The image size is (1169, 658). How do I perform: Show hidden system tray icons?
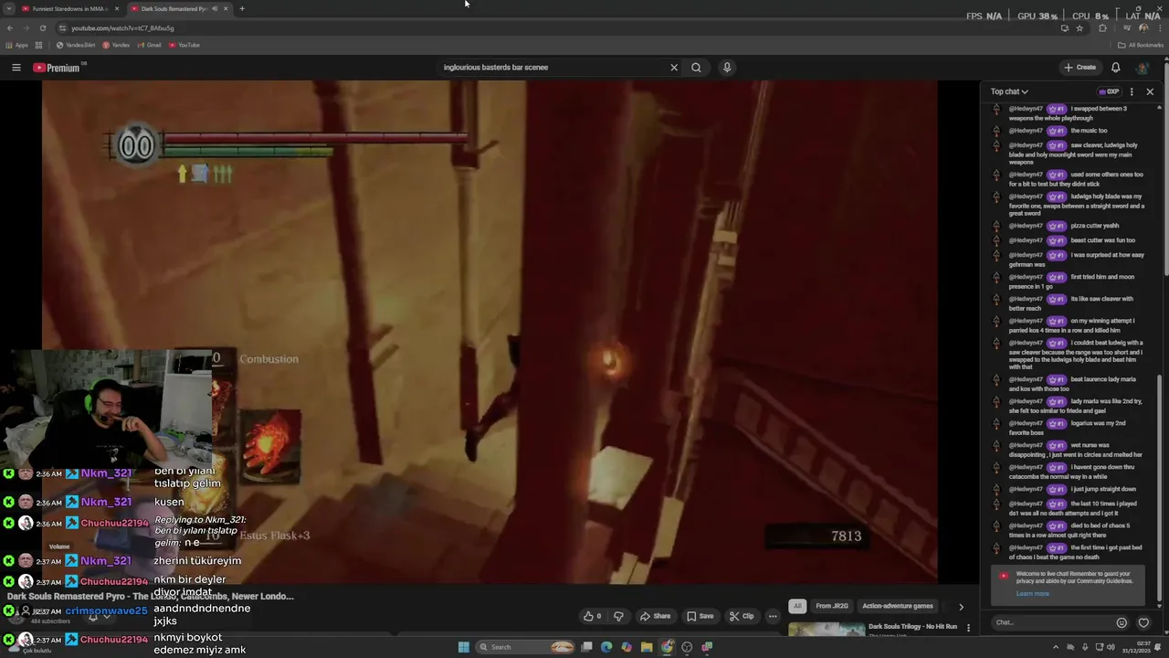(x=1056, y=647)
